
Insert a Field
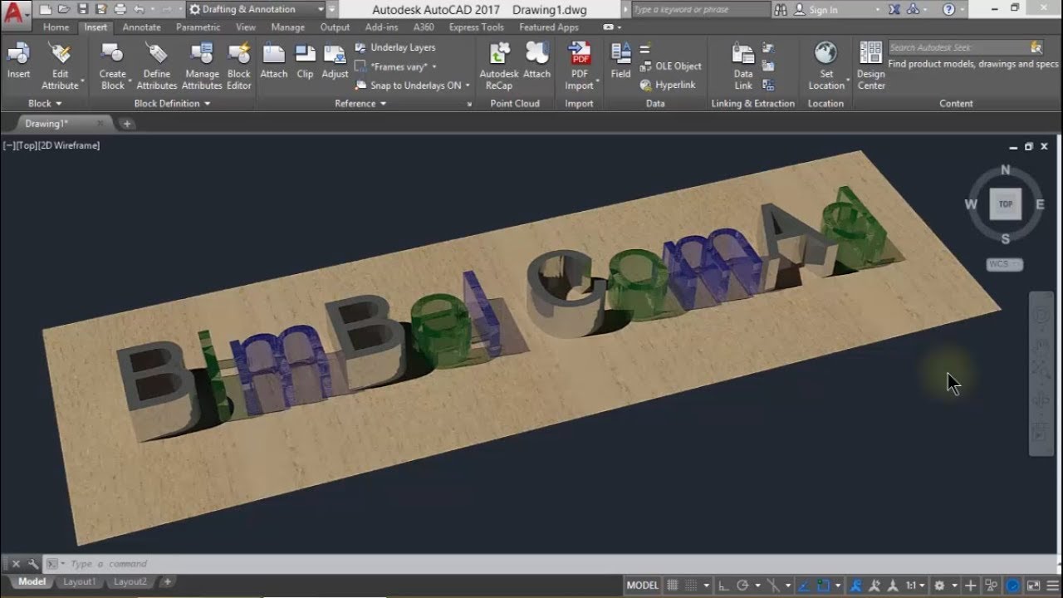(620, 60)
